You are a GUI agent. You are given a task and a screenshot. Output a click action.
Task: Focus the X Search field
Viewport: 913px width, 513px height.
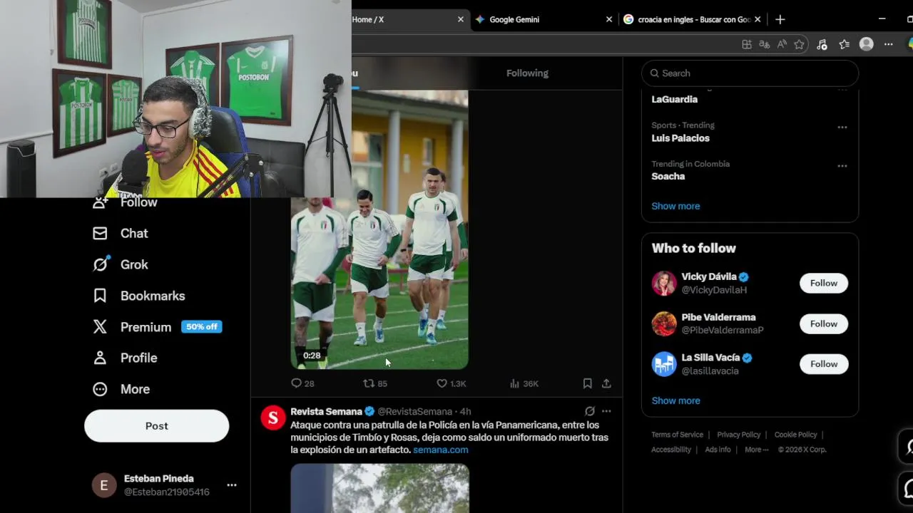click(x=750, y=73)
